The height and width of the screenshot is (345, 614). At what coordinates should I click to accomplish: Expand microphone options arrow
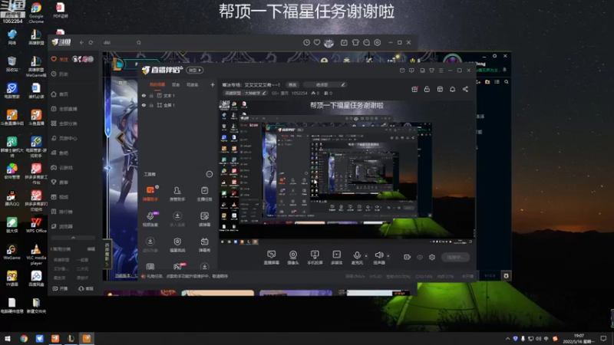point(366,256)
